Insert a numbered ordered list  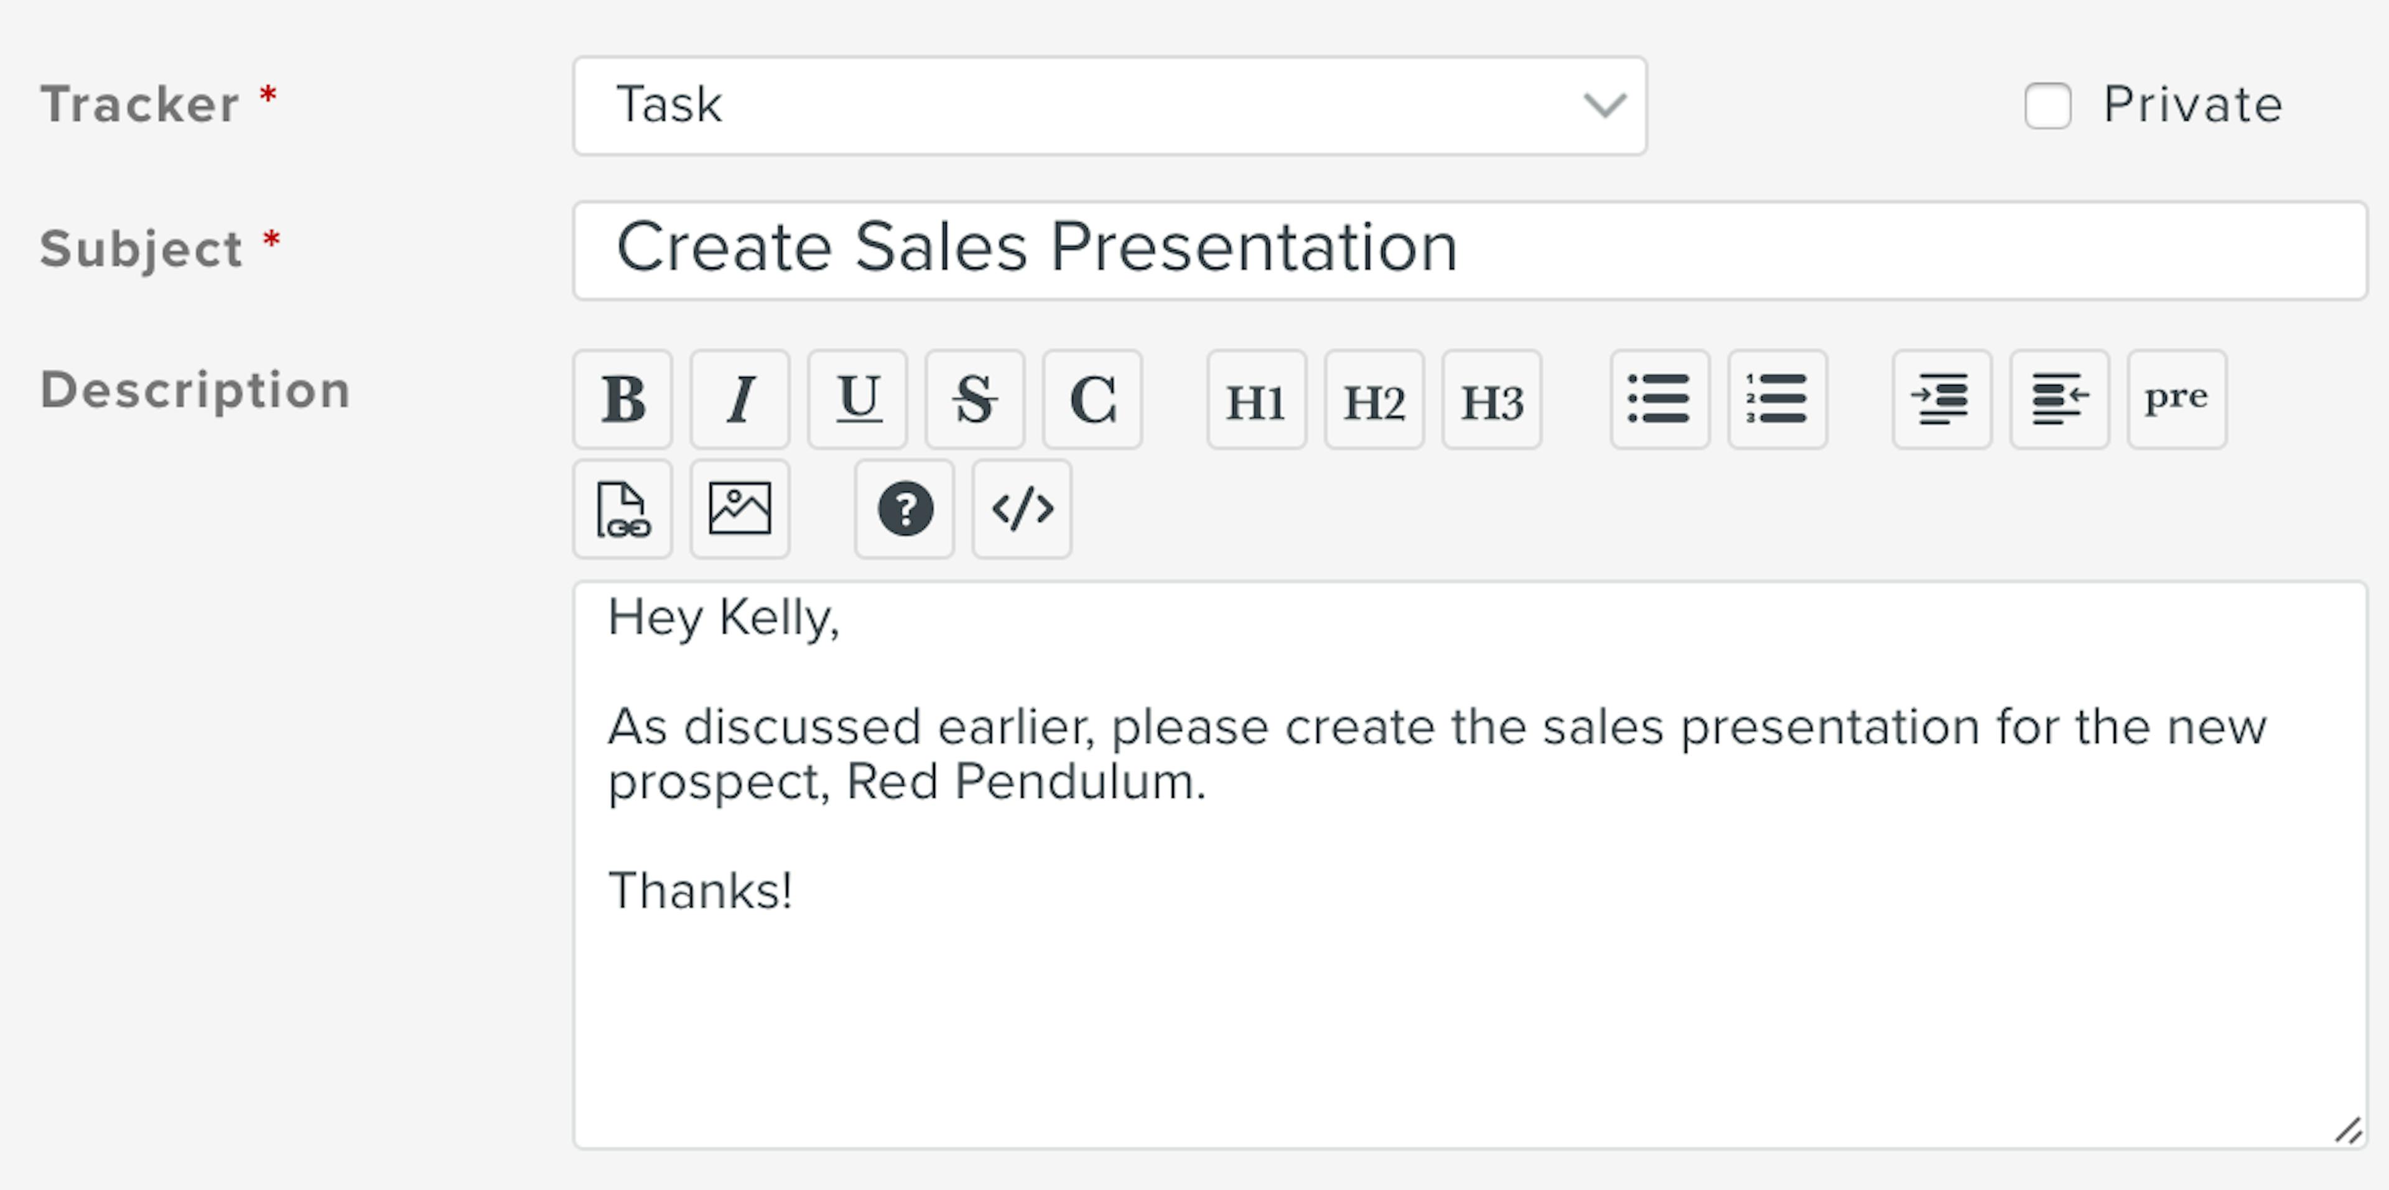point(1777,399)
